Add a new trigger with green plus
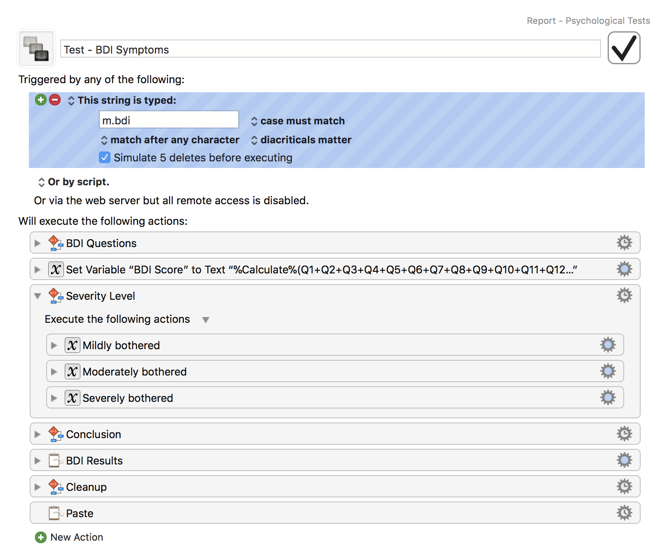The image size is (667, 560). tap(41, 100)
